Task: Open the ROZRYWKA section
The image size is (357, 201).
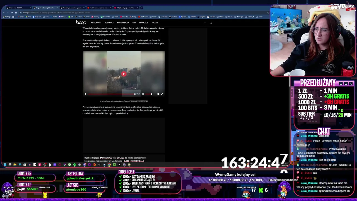Action: (x=109, y=23)
